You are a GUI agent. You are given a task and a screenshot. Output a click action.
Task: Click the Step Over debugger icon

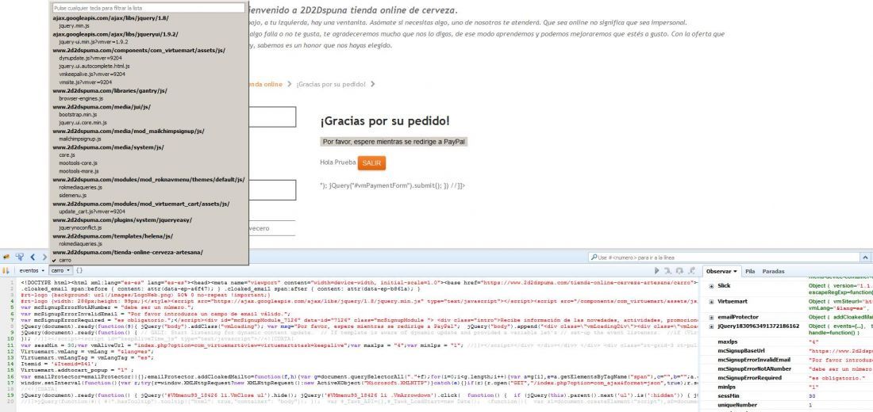click(679, 271)
